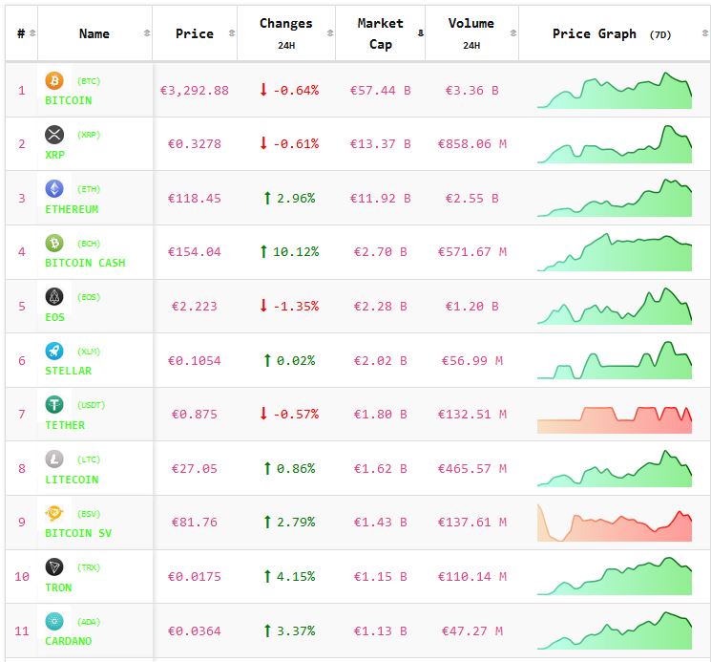Viewport: 711px width, 662px height.
Task: Click the Stellar rocket icon
Action: pos(54,351)
